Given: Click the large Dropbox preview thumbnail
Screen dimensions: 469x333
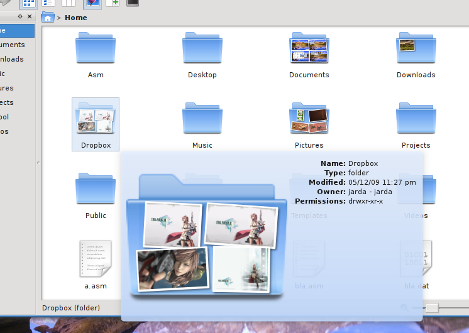Looking at the screenshot, I should click(207, 236).
